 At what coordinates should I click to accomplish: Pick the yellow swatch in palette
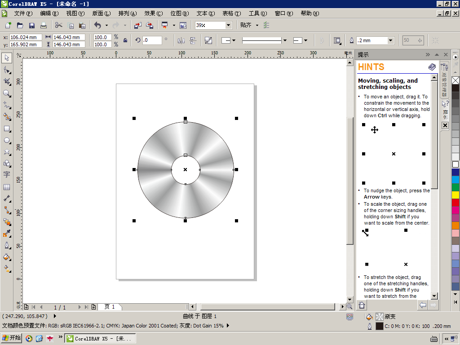pos(456,195)
